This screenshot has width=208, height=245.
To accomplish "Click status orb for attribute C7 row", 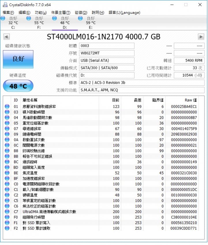I will (7, 211).
